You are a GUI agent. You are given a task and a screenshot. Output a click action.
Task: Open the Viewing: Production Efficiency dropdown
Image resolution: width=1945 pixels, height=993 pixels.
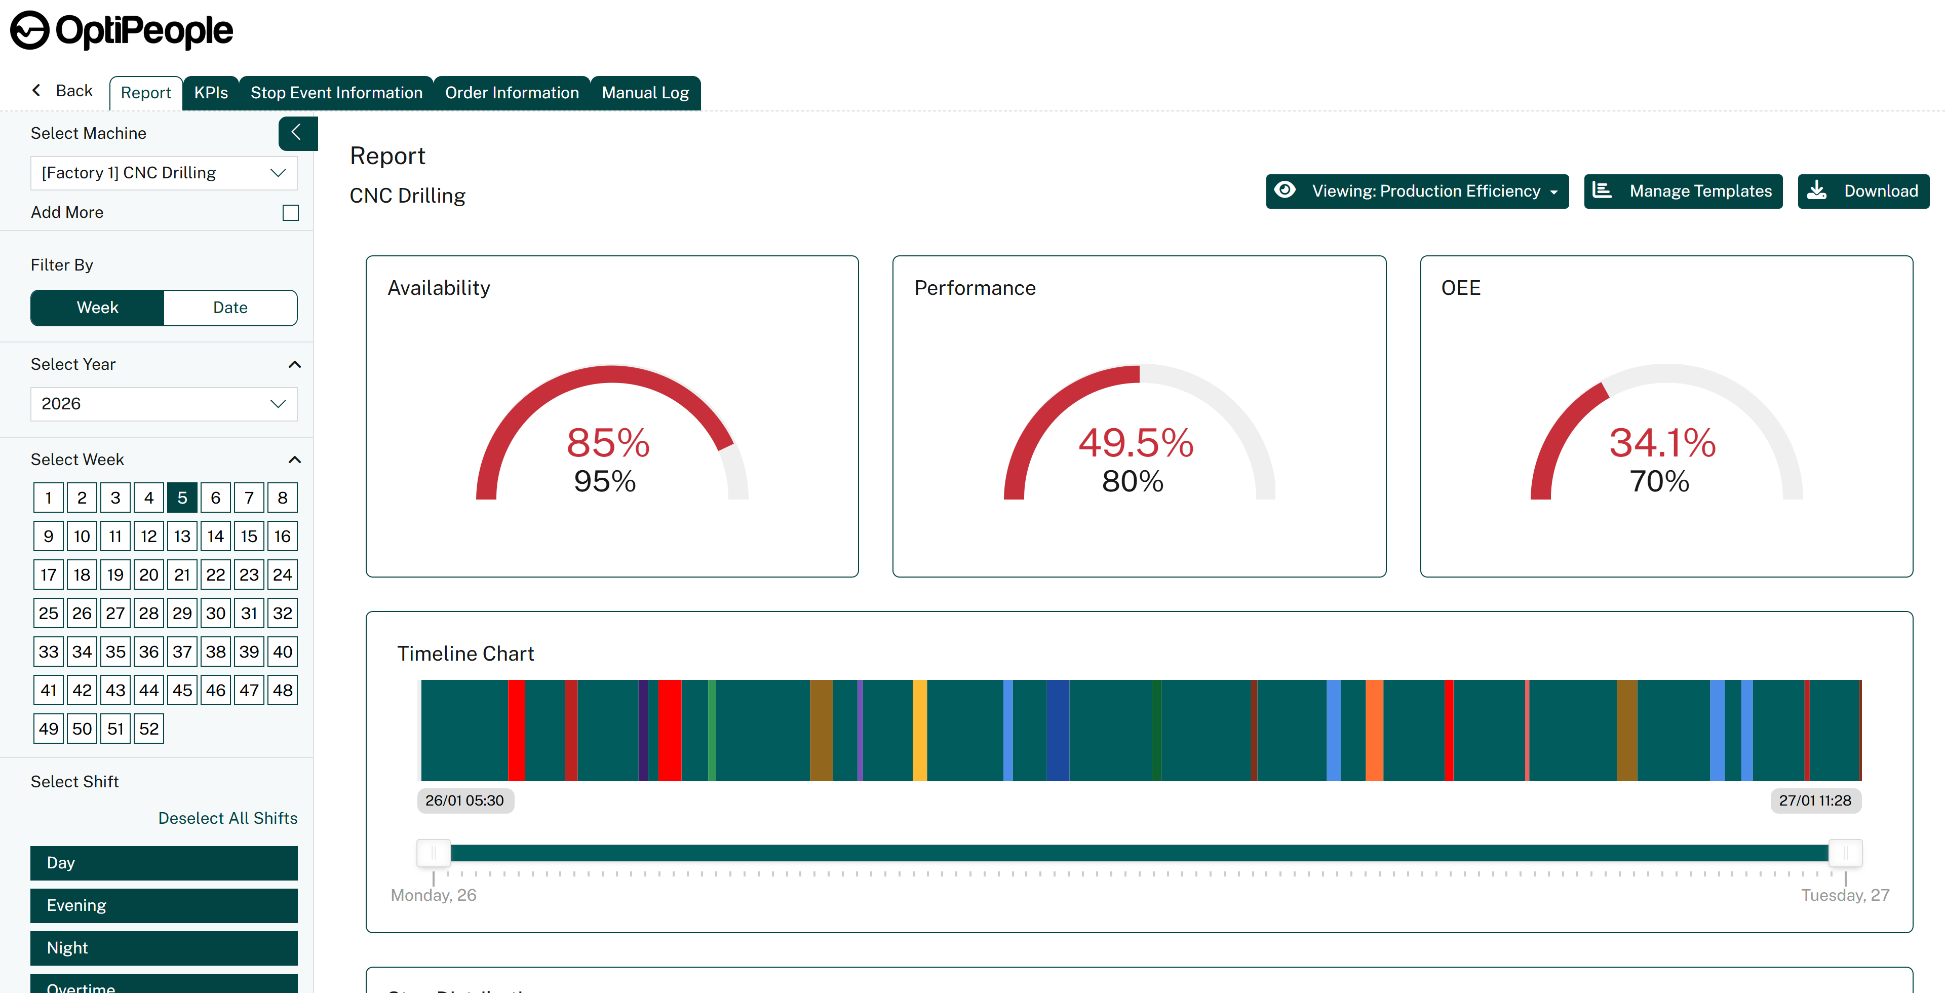1417,191
